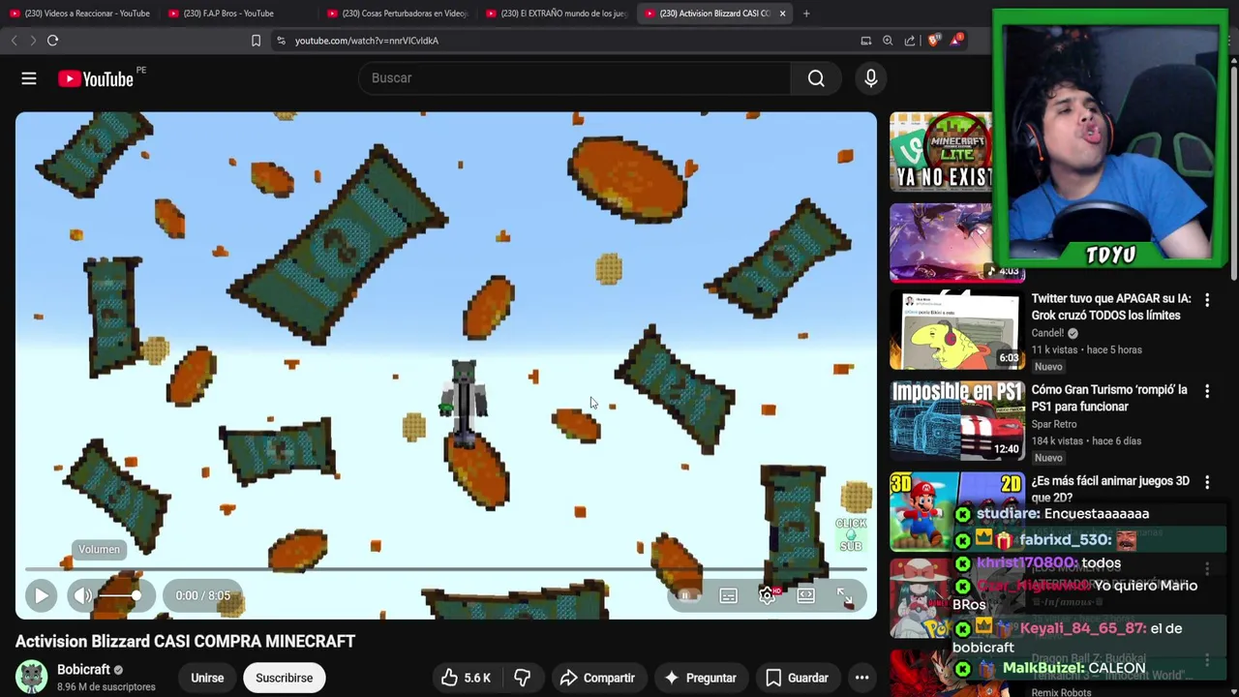Click the cast media icon in address bar

coord(865,41)
